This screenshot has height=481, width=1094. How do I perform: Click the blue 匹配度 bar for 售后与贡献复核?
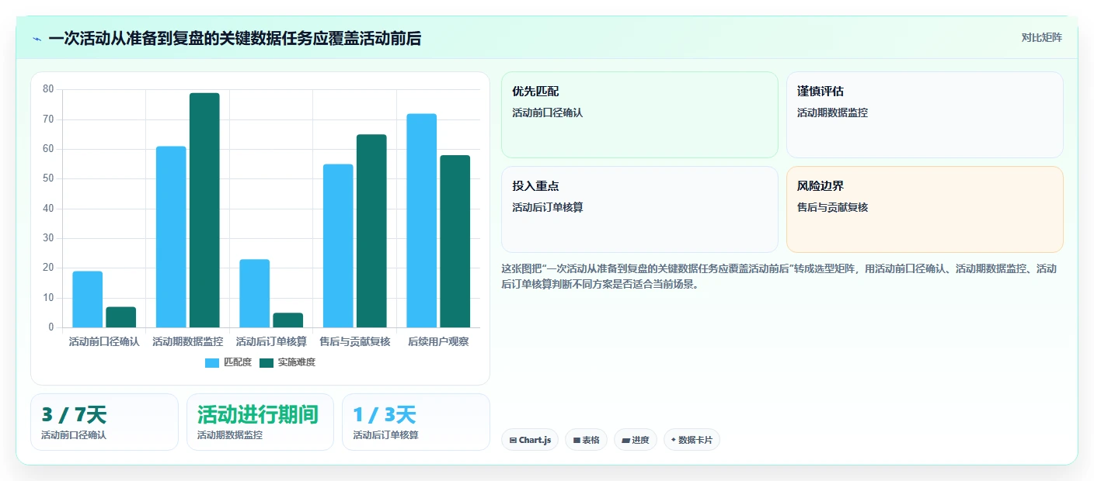click(338, 246)
